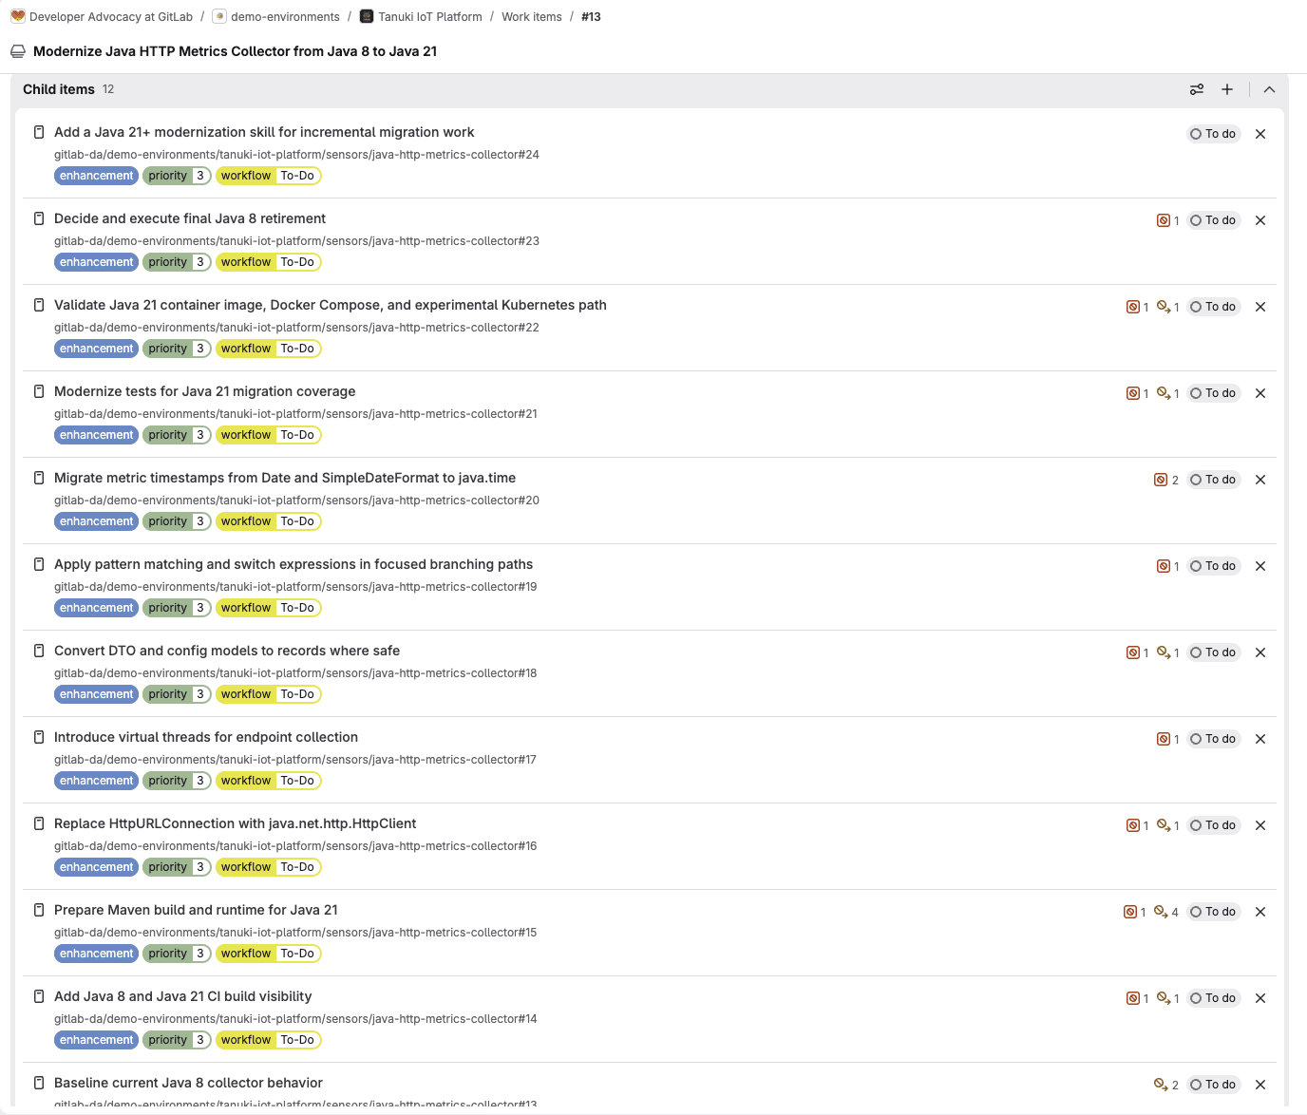Open 'Add Java 8 and Java 21 CI build visibility' issue
1307x1115 pixels.
pyautogui.click(x=183, y=996)
